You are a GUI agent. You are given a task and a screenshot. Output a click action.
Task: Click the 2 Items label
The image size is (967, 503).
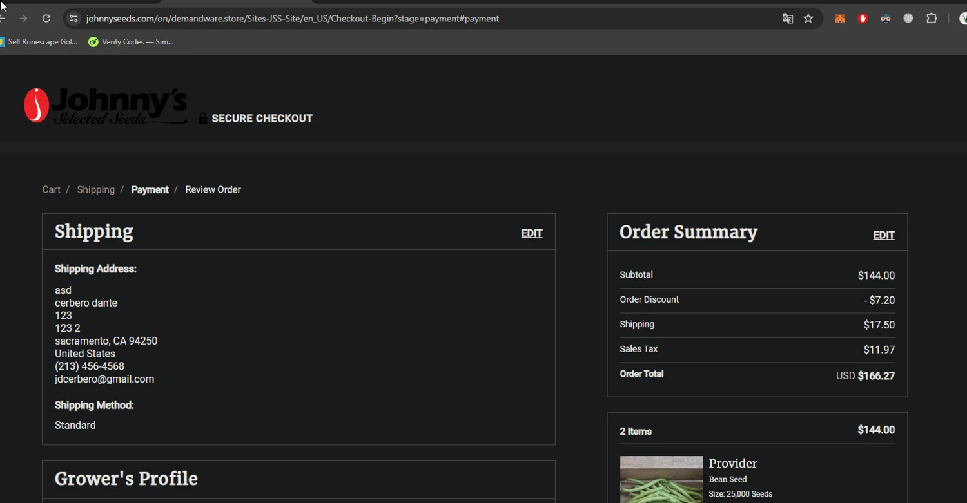pos(636,431)
